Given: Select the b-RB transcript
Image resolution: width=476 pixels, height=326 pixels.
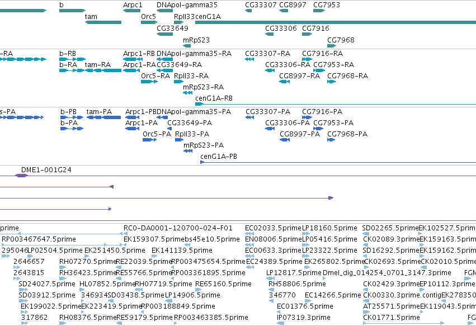Looking at the screenshot, I should tap(73, 59).
